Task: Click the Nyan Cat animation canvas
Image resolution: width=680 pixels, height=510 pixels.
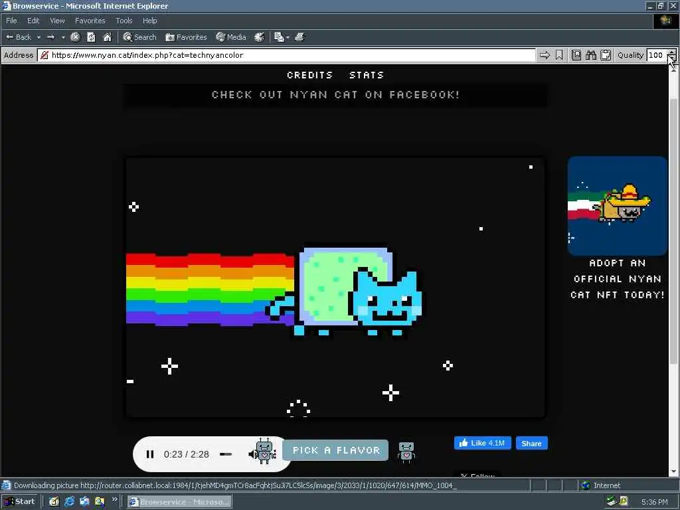Action: pos(335,288)
